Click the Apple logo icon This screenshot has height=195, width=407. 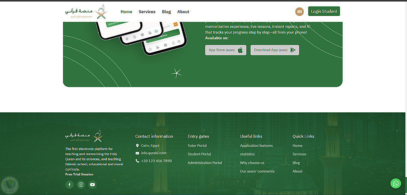click(x=241, y=50)
